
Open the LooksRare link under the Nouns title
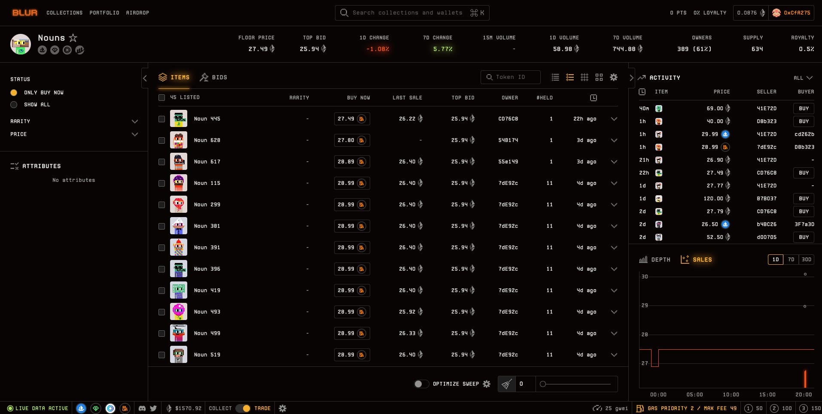(55, 50)
